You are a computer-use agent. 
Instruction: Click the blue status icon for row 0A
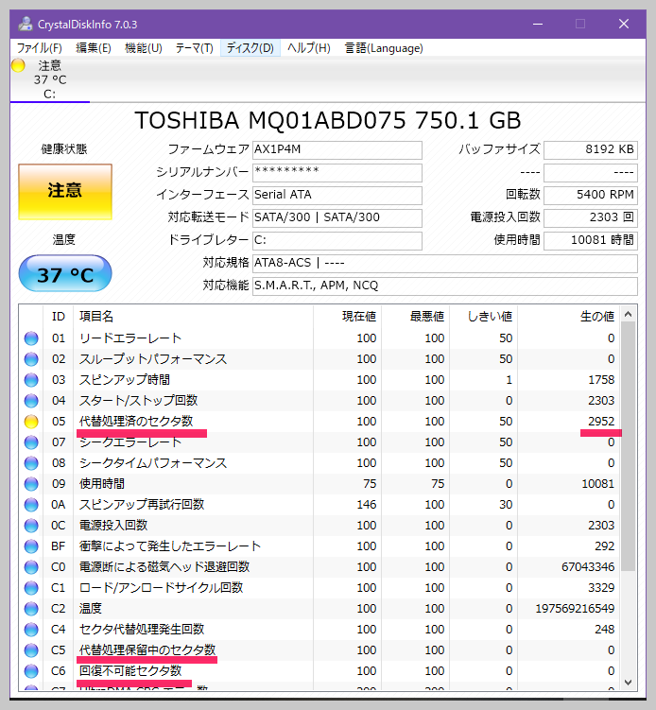(x=31, y=505)
